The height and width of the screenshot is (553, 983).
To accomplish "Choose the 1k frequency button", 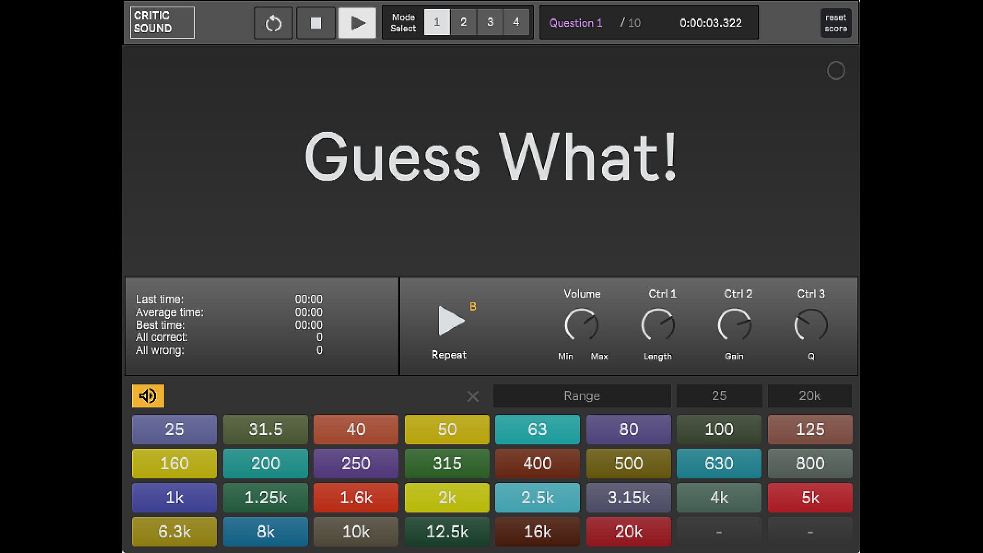I will 175,497.
